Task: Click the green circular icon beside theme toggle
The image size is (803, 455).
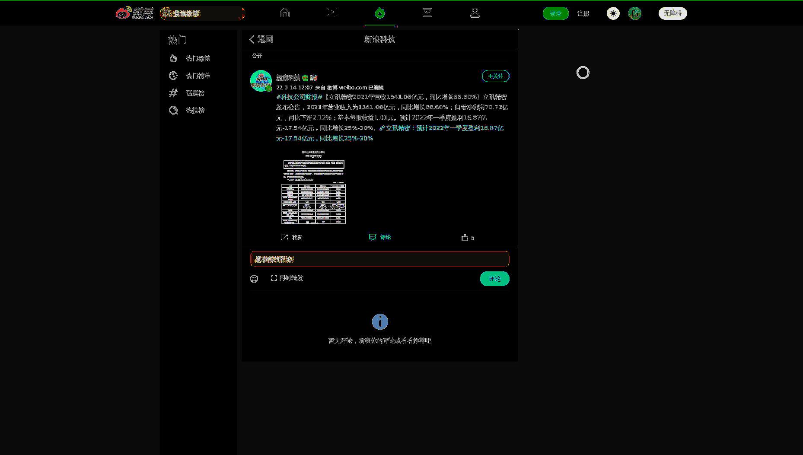Action: [x=634, y=13]
